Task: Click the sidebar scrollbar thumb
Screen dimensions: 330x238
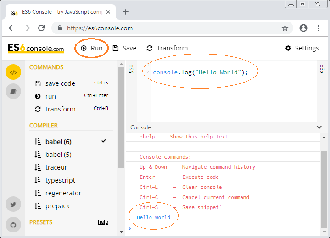Action: [x=121, y=118]
